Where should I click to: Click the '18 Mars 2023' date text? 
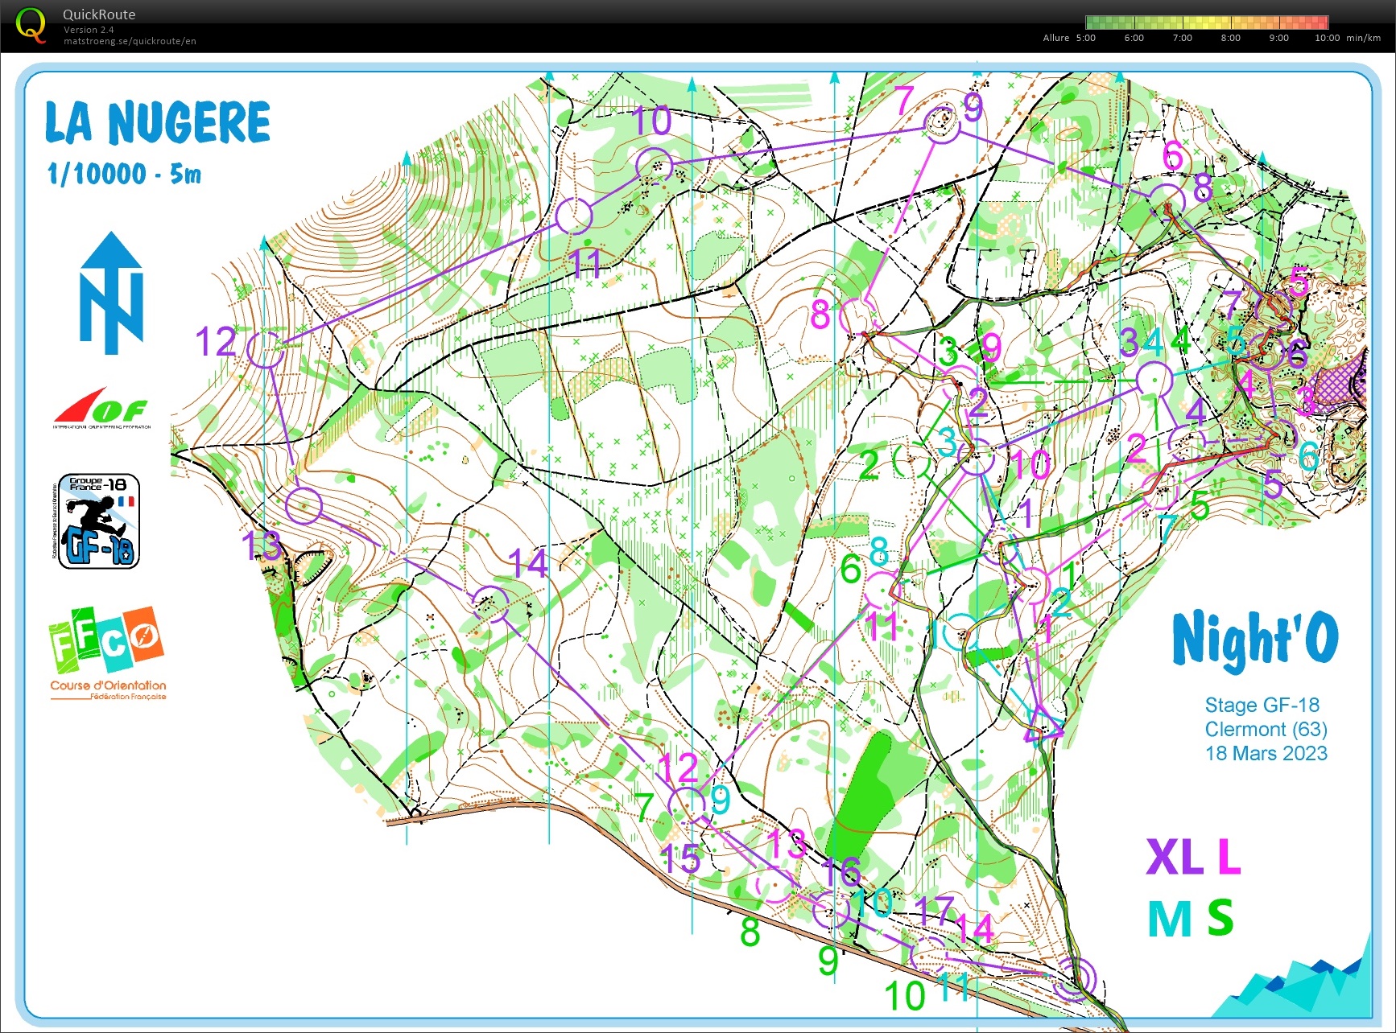(x=1266, y=753)
